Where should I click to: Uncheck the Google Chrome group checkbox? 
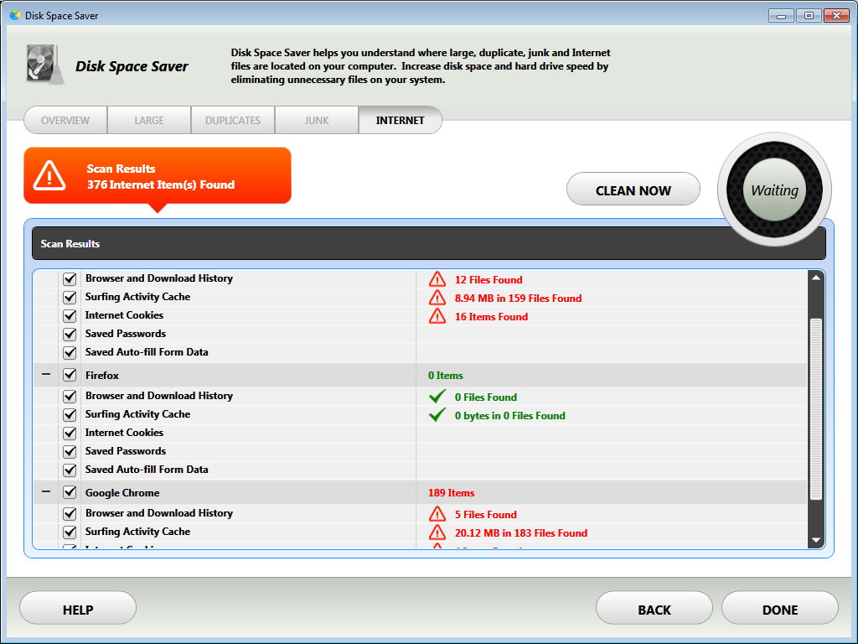click(x=70, y=493)
